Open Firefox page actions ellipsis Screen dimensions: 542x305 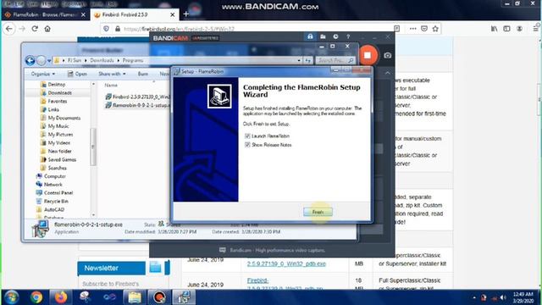[x=412, y=29]
